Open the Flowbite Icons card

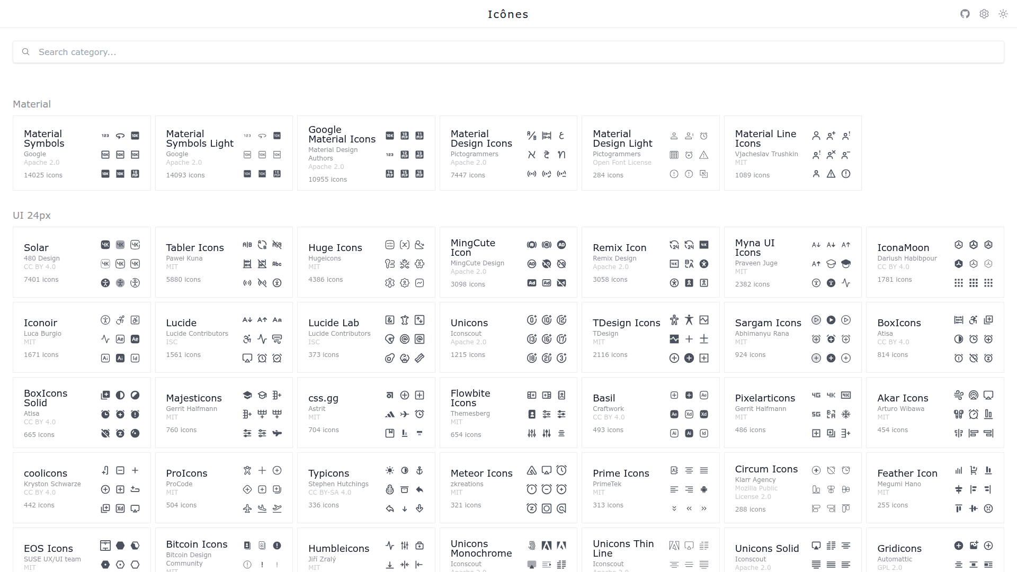508,413
